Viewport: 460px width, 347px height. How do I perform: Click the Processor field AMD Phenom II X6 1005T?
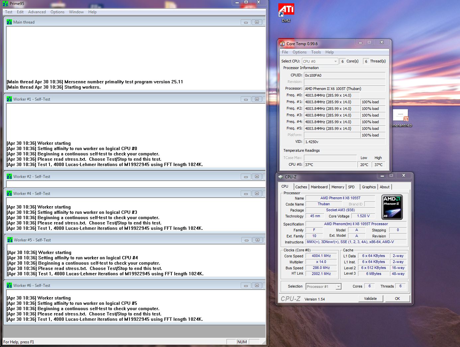pyautogui.click(x=344, y=89)
